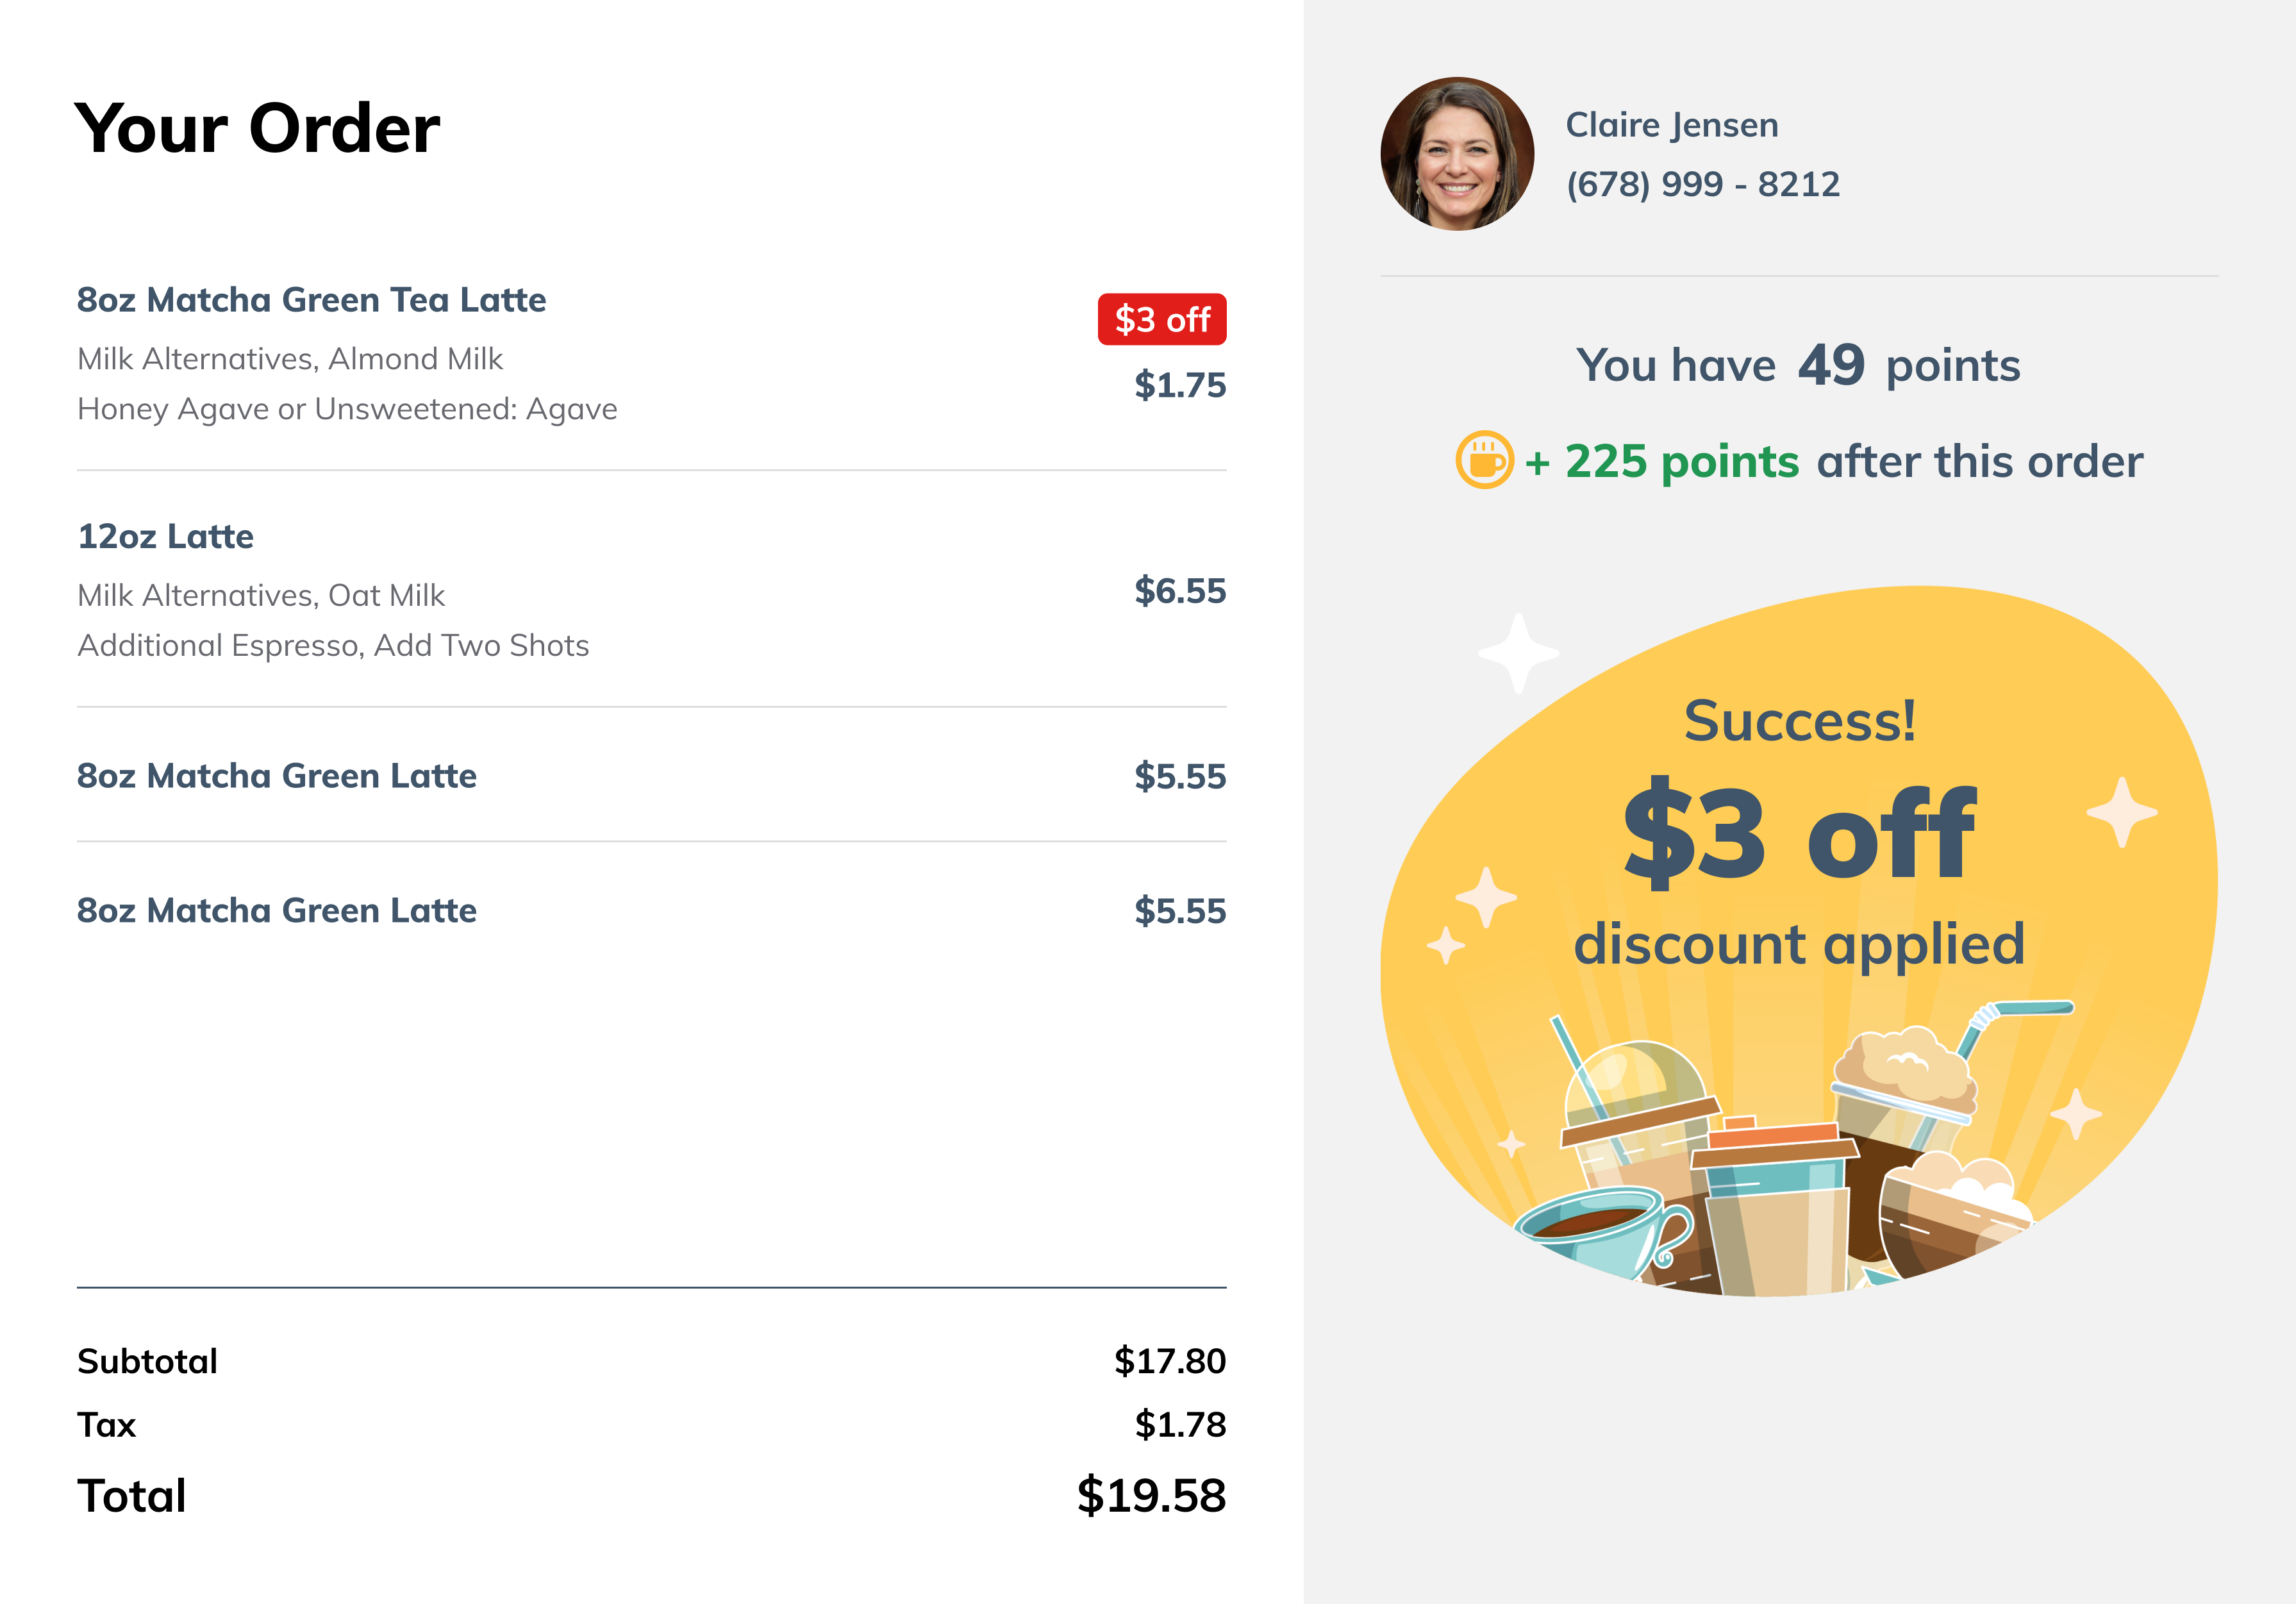Screen dimensions: 2296x1604
Task: Select the 8oz Matcha Green Tea Latte item
Action: pos(313,299)
